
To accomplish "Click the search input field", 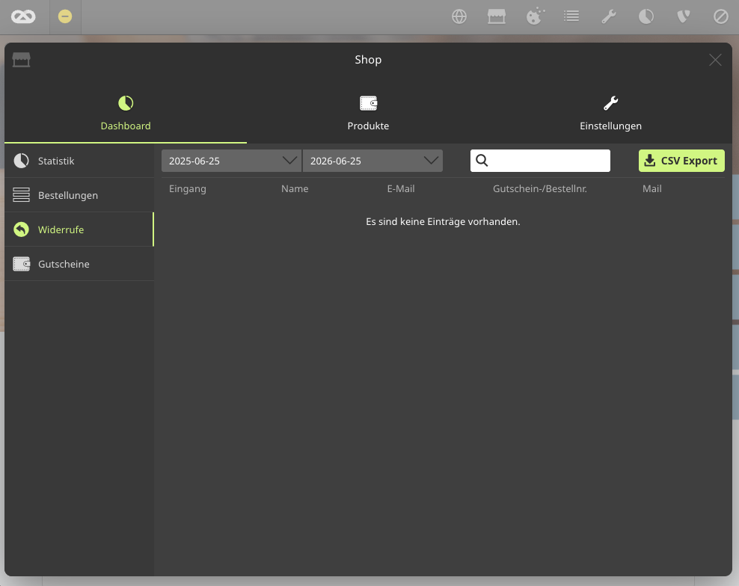I will pos(540,161).
